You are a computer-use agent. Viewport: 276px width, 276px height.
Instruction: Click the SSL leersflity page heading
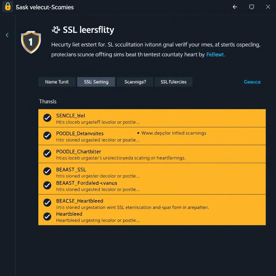tap(88, 30)
